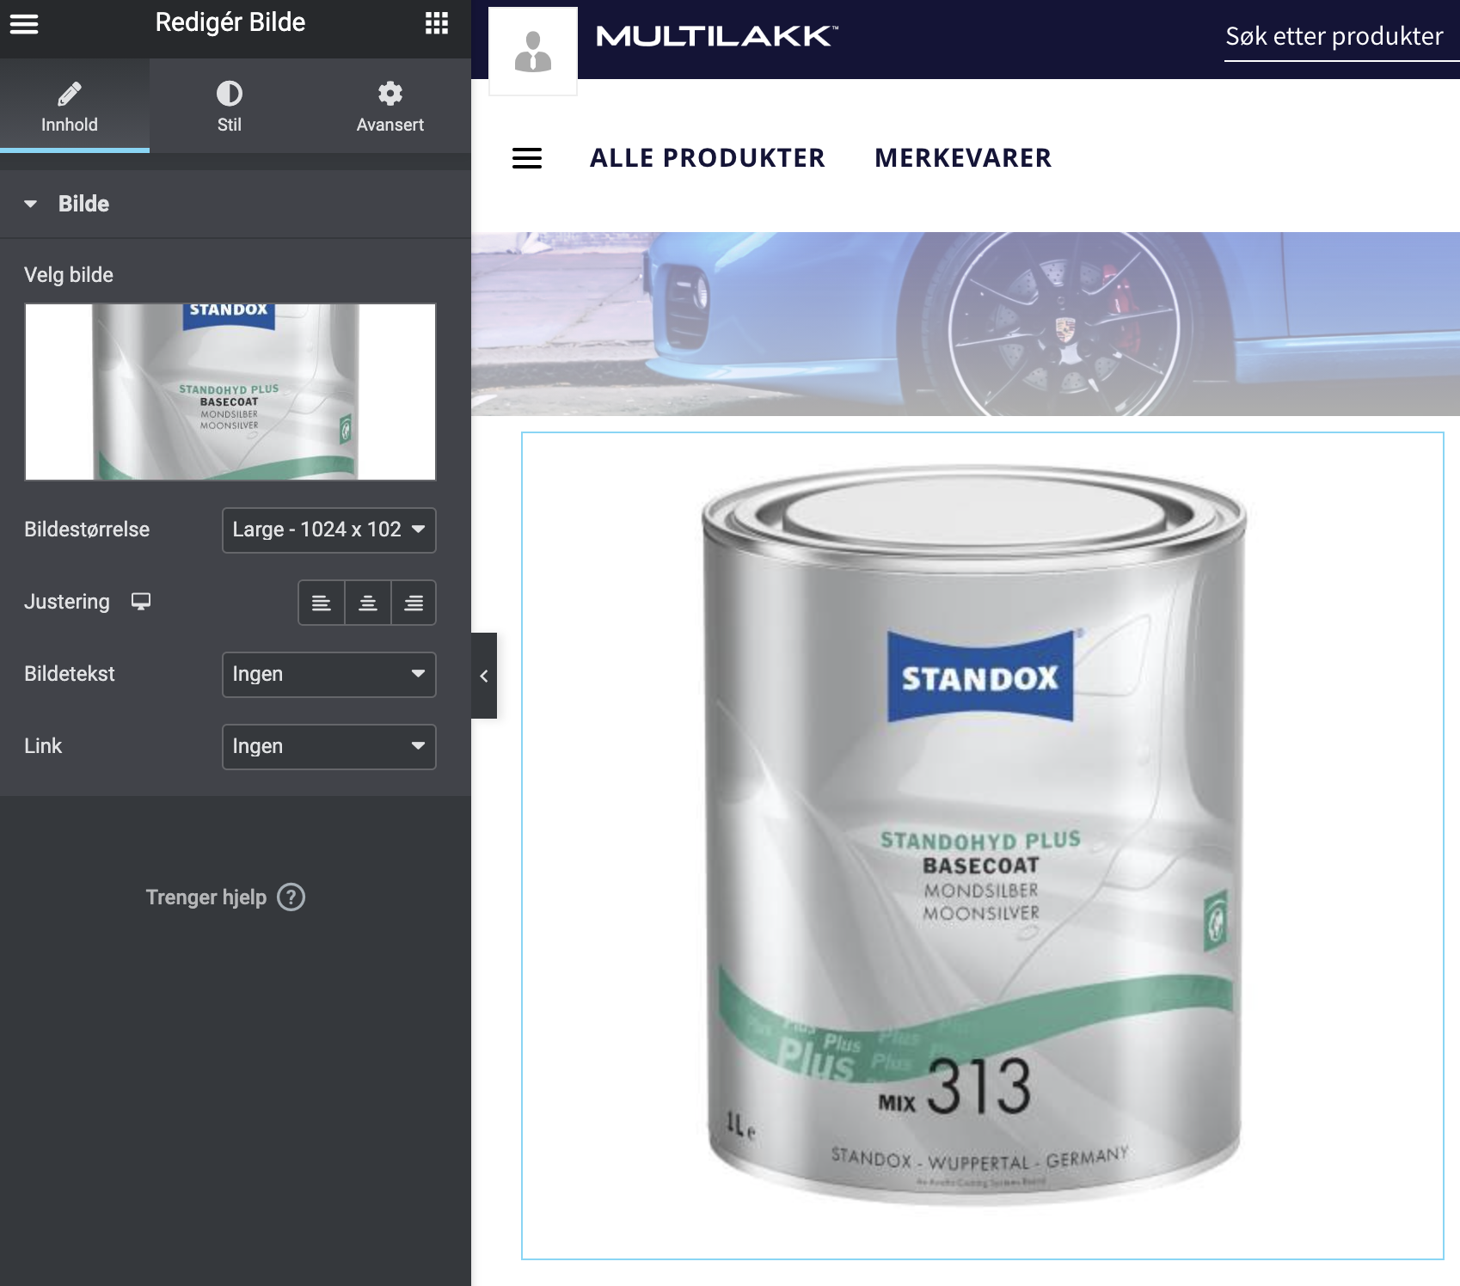Click the user avatar icon in the header
The image size is (1460, 1286).
[x=533, y=52]
